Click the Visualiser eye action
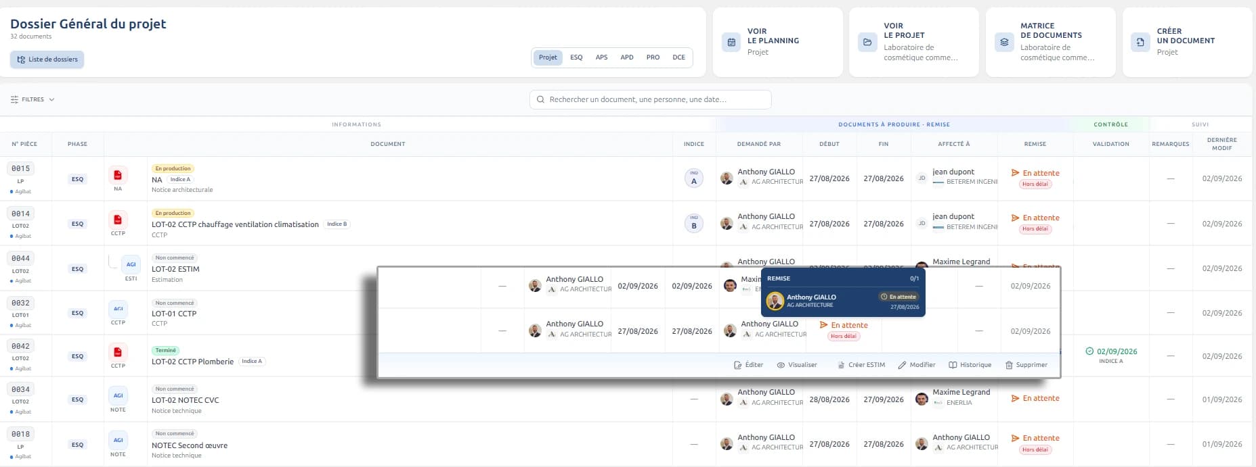 pos(797,365)
